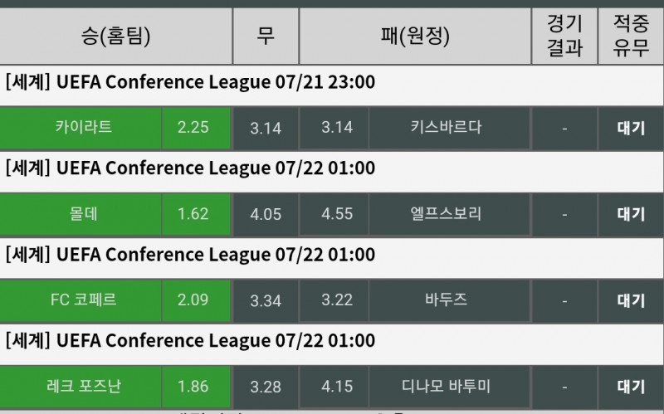Choose 디나모 바투미 away win
The height and width of the screenshot is (414, 664).
446,386
